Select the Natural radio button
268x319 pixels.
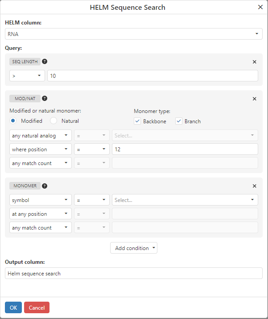point(54,121)
